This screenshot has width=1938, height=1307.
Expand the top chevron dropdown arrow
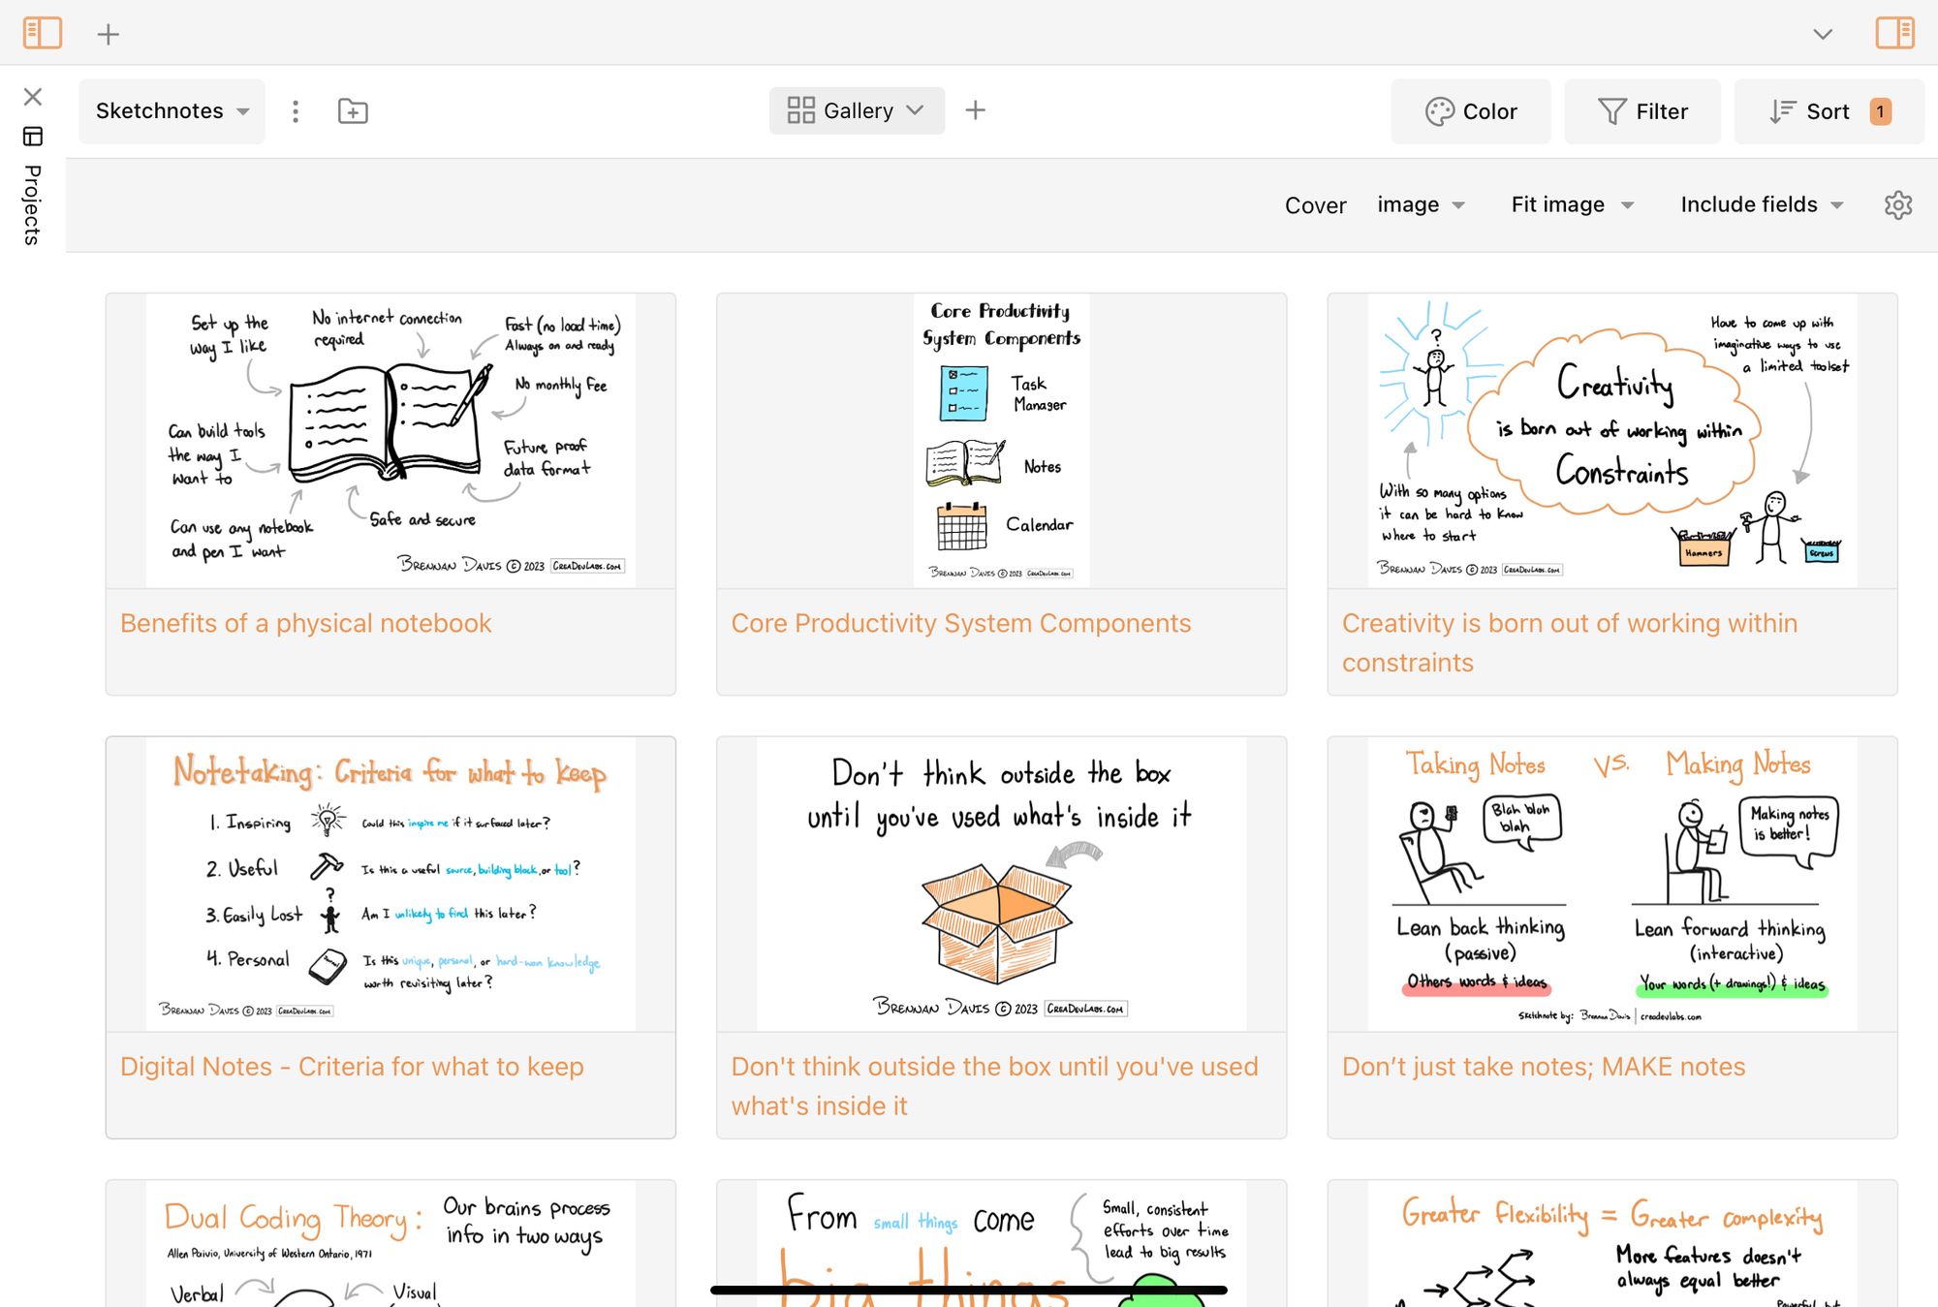pos(1823,34)
